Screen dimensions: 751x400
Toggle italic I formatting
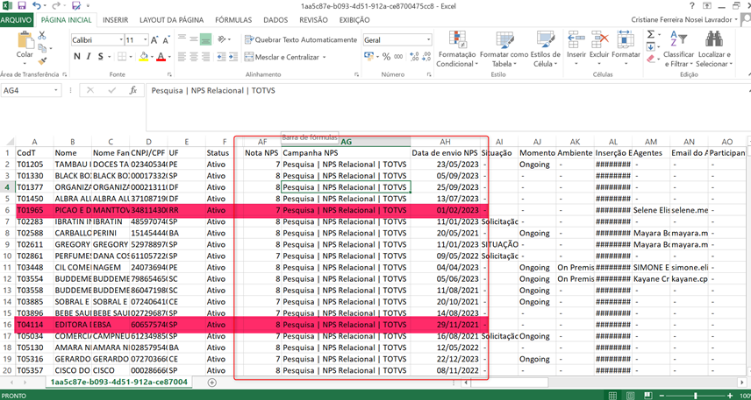pos(89,57)
